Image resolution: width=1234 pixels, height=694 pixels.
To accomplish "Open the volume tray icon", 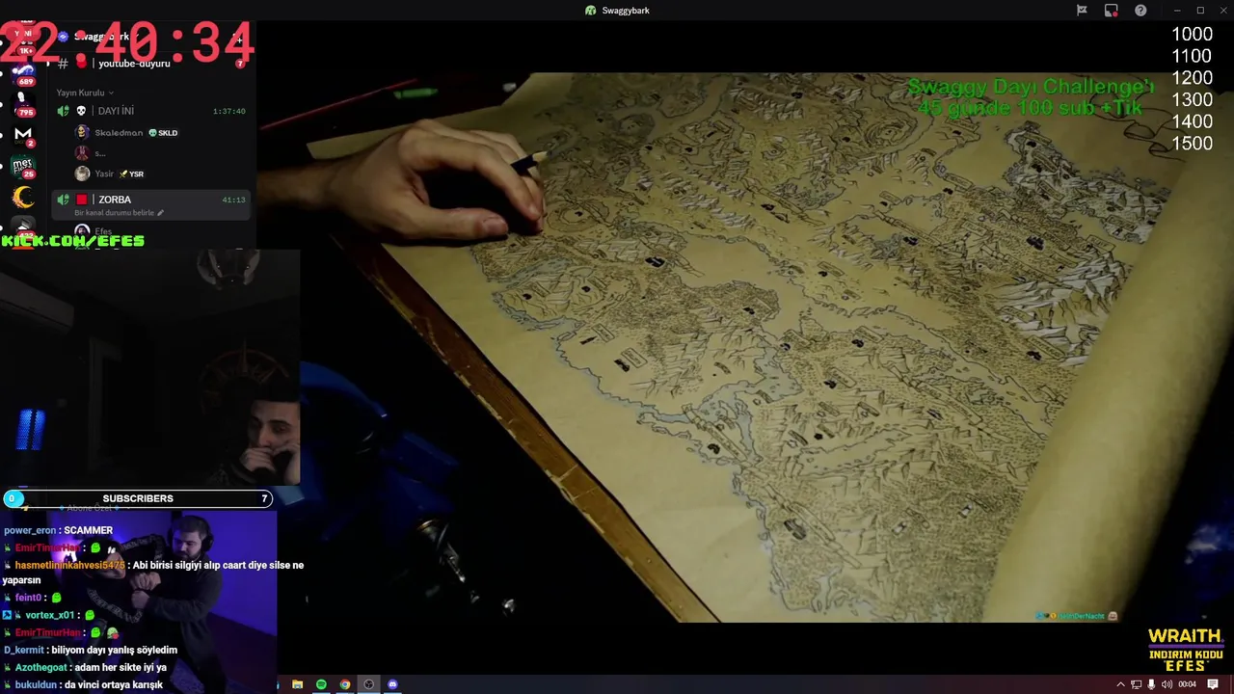I will 1167,684.
